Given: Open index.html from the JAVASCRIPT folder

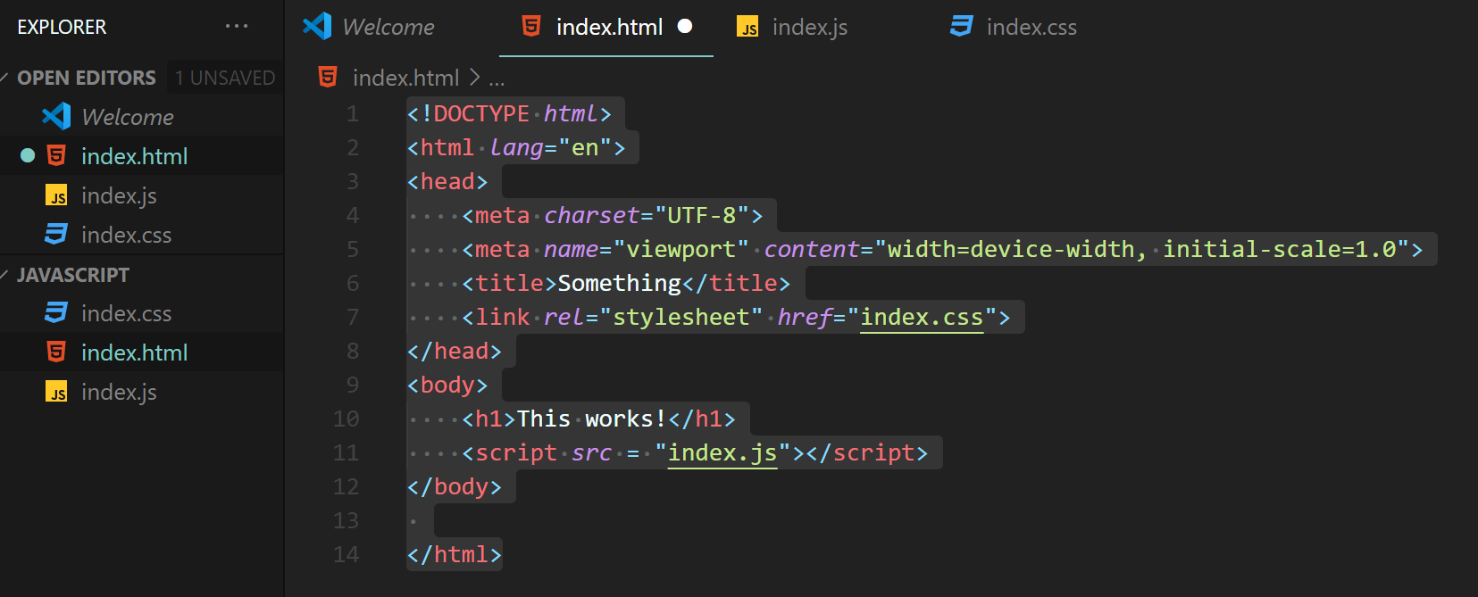Looking at the screenshot, I should (x=142, y=352).
